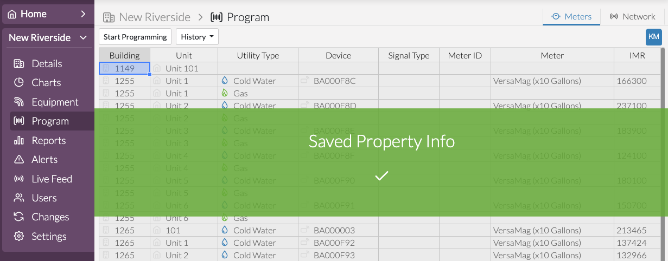Open Changes page in sidebar
Screen dimensions: 668x261
pos(50,217)
